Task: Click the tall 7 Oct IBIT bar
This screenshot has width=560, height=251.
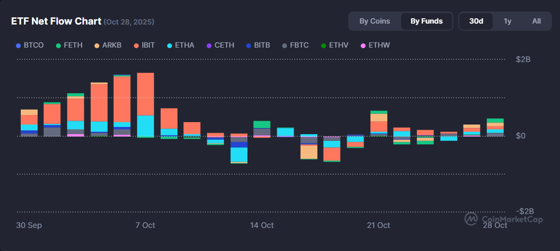Action: tap(145, 94)
